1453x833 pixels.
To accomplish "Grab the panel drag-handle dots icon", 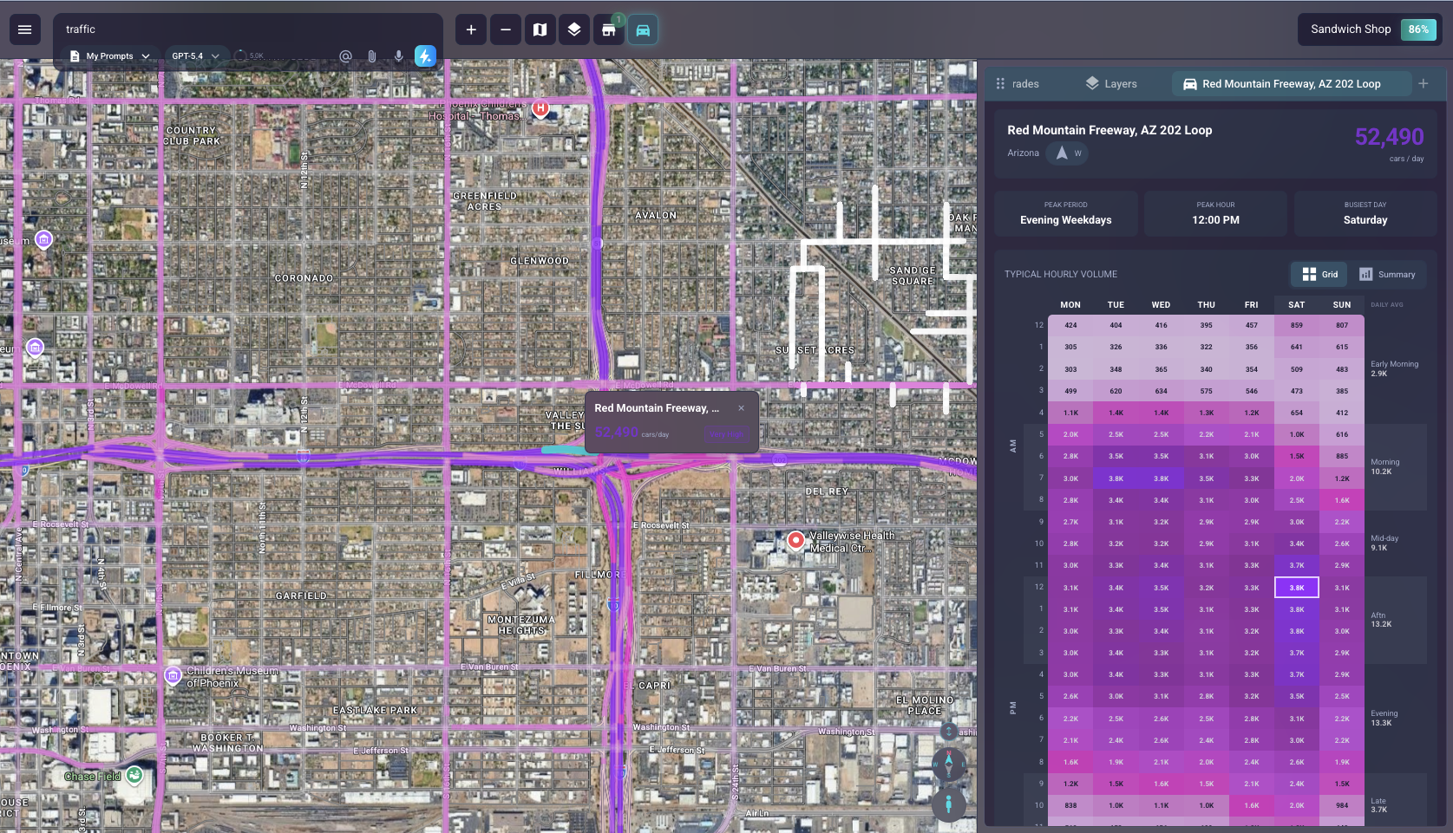I will pyautogui.click(x=1000, y=84).
